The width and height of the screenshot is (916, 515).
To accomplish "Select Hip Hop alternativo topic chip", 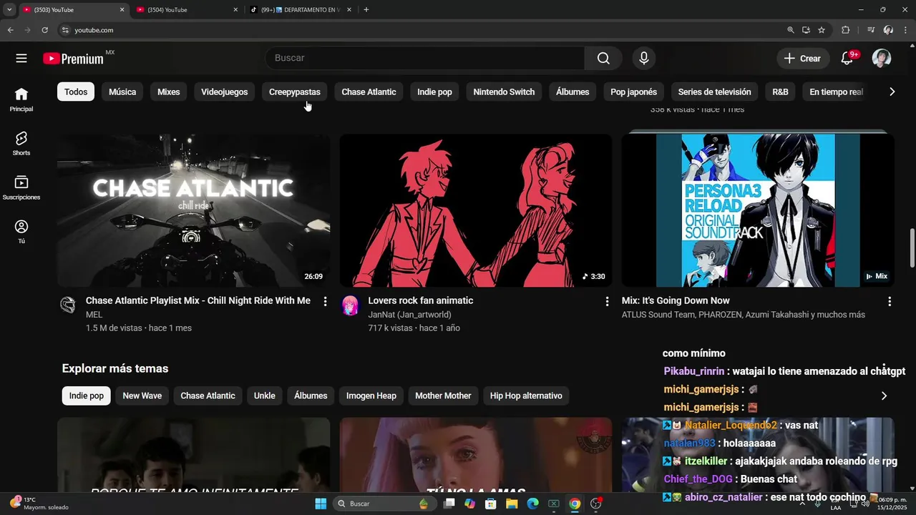I will (526, 396).
